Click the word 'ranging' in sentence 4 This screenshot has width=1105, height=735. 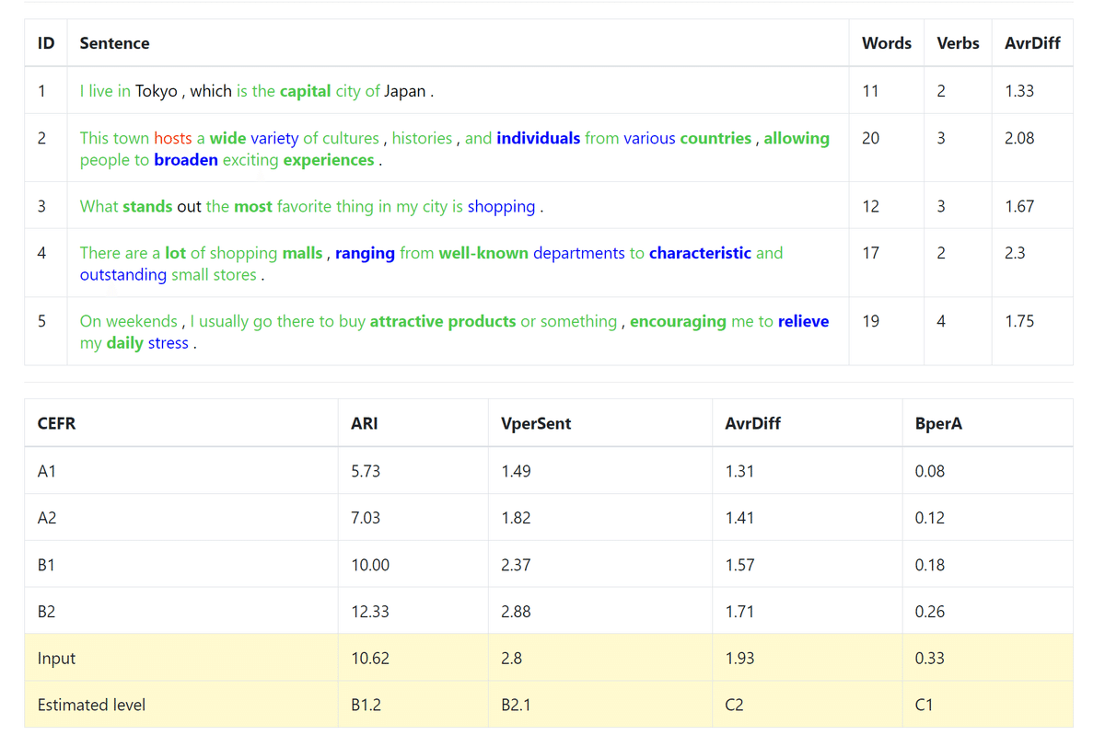coord(365,253)
